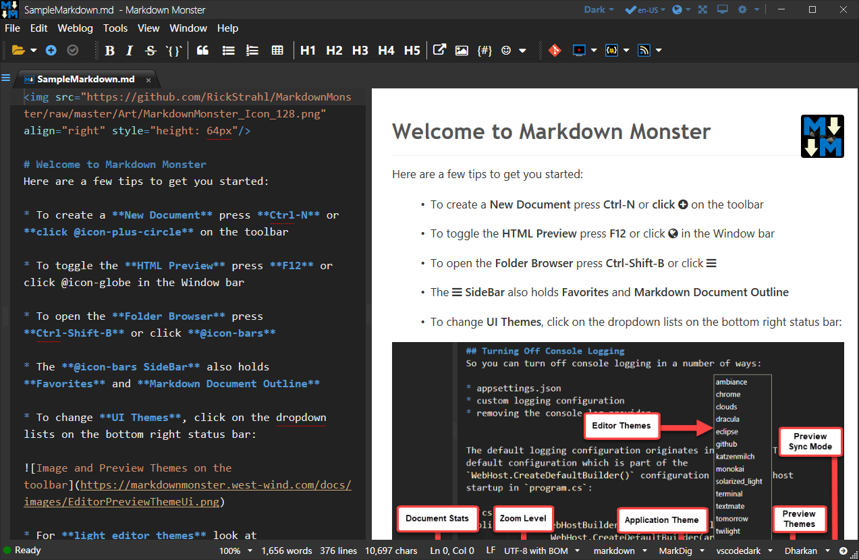Apply italic formatting
The image size is (859, 560).
130,50
